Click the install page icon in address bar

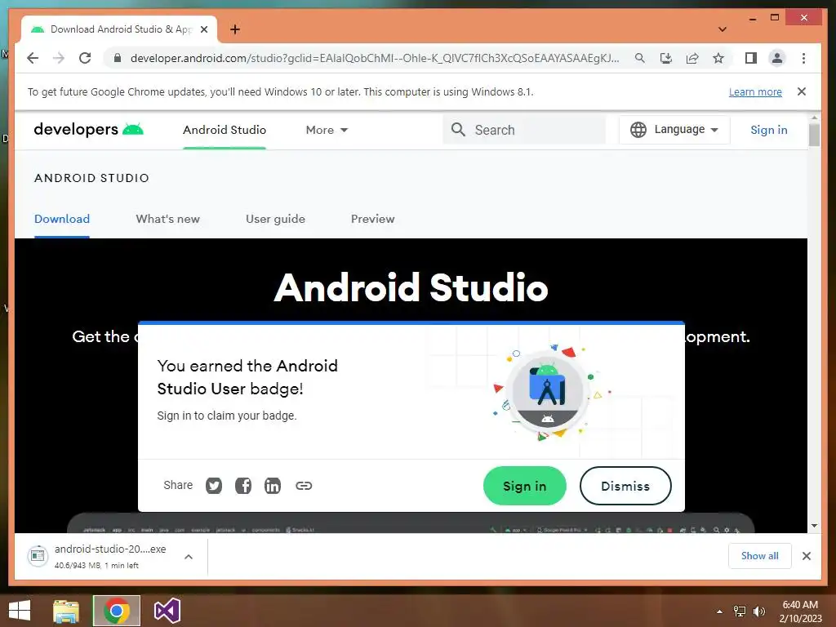pos(666,58)
